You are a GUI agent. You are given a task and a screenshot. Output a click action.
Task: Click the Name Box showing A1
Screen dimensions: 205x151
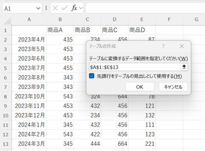pos(22,8)
